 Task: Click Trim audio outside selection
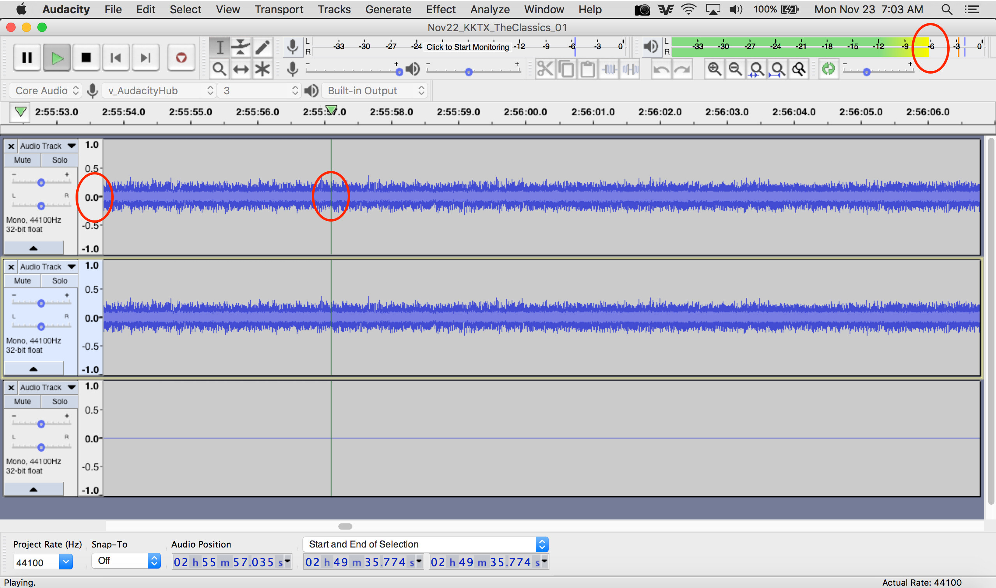tap(609, 69)
